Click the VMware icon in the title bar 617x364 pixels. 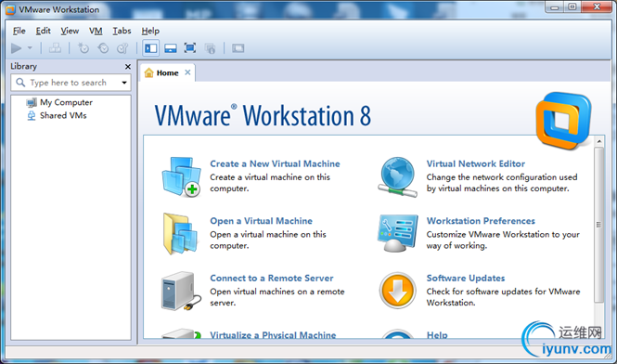coord(10,10)
